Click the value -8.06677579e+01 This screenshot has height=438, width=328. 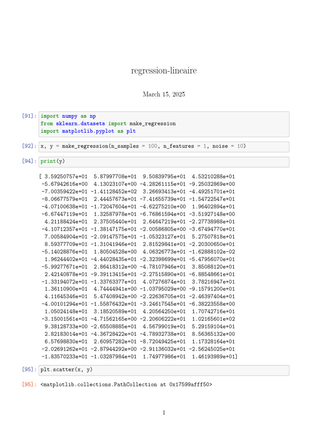(x=64, y=199)
